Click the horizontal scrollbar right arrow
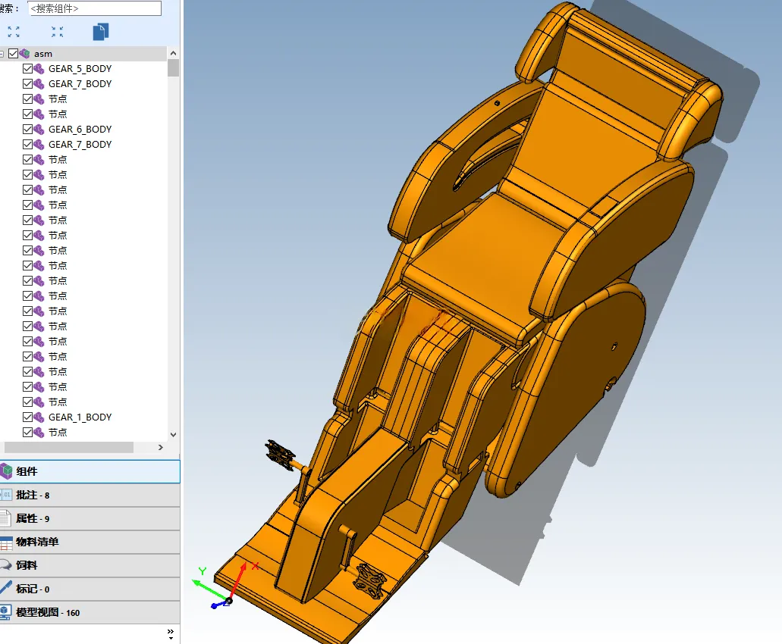The width and height of the screenshot is (782, 644). point(161,447)
